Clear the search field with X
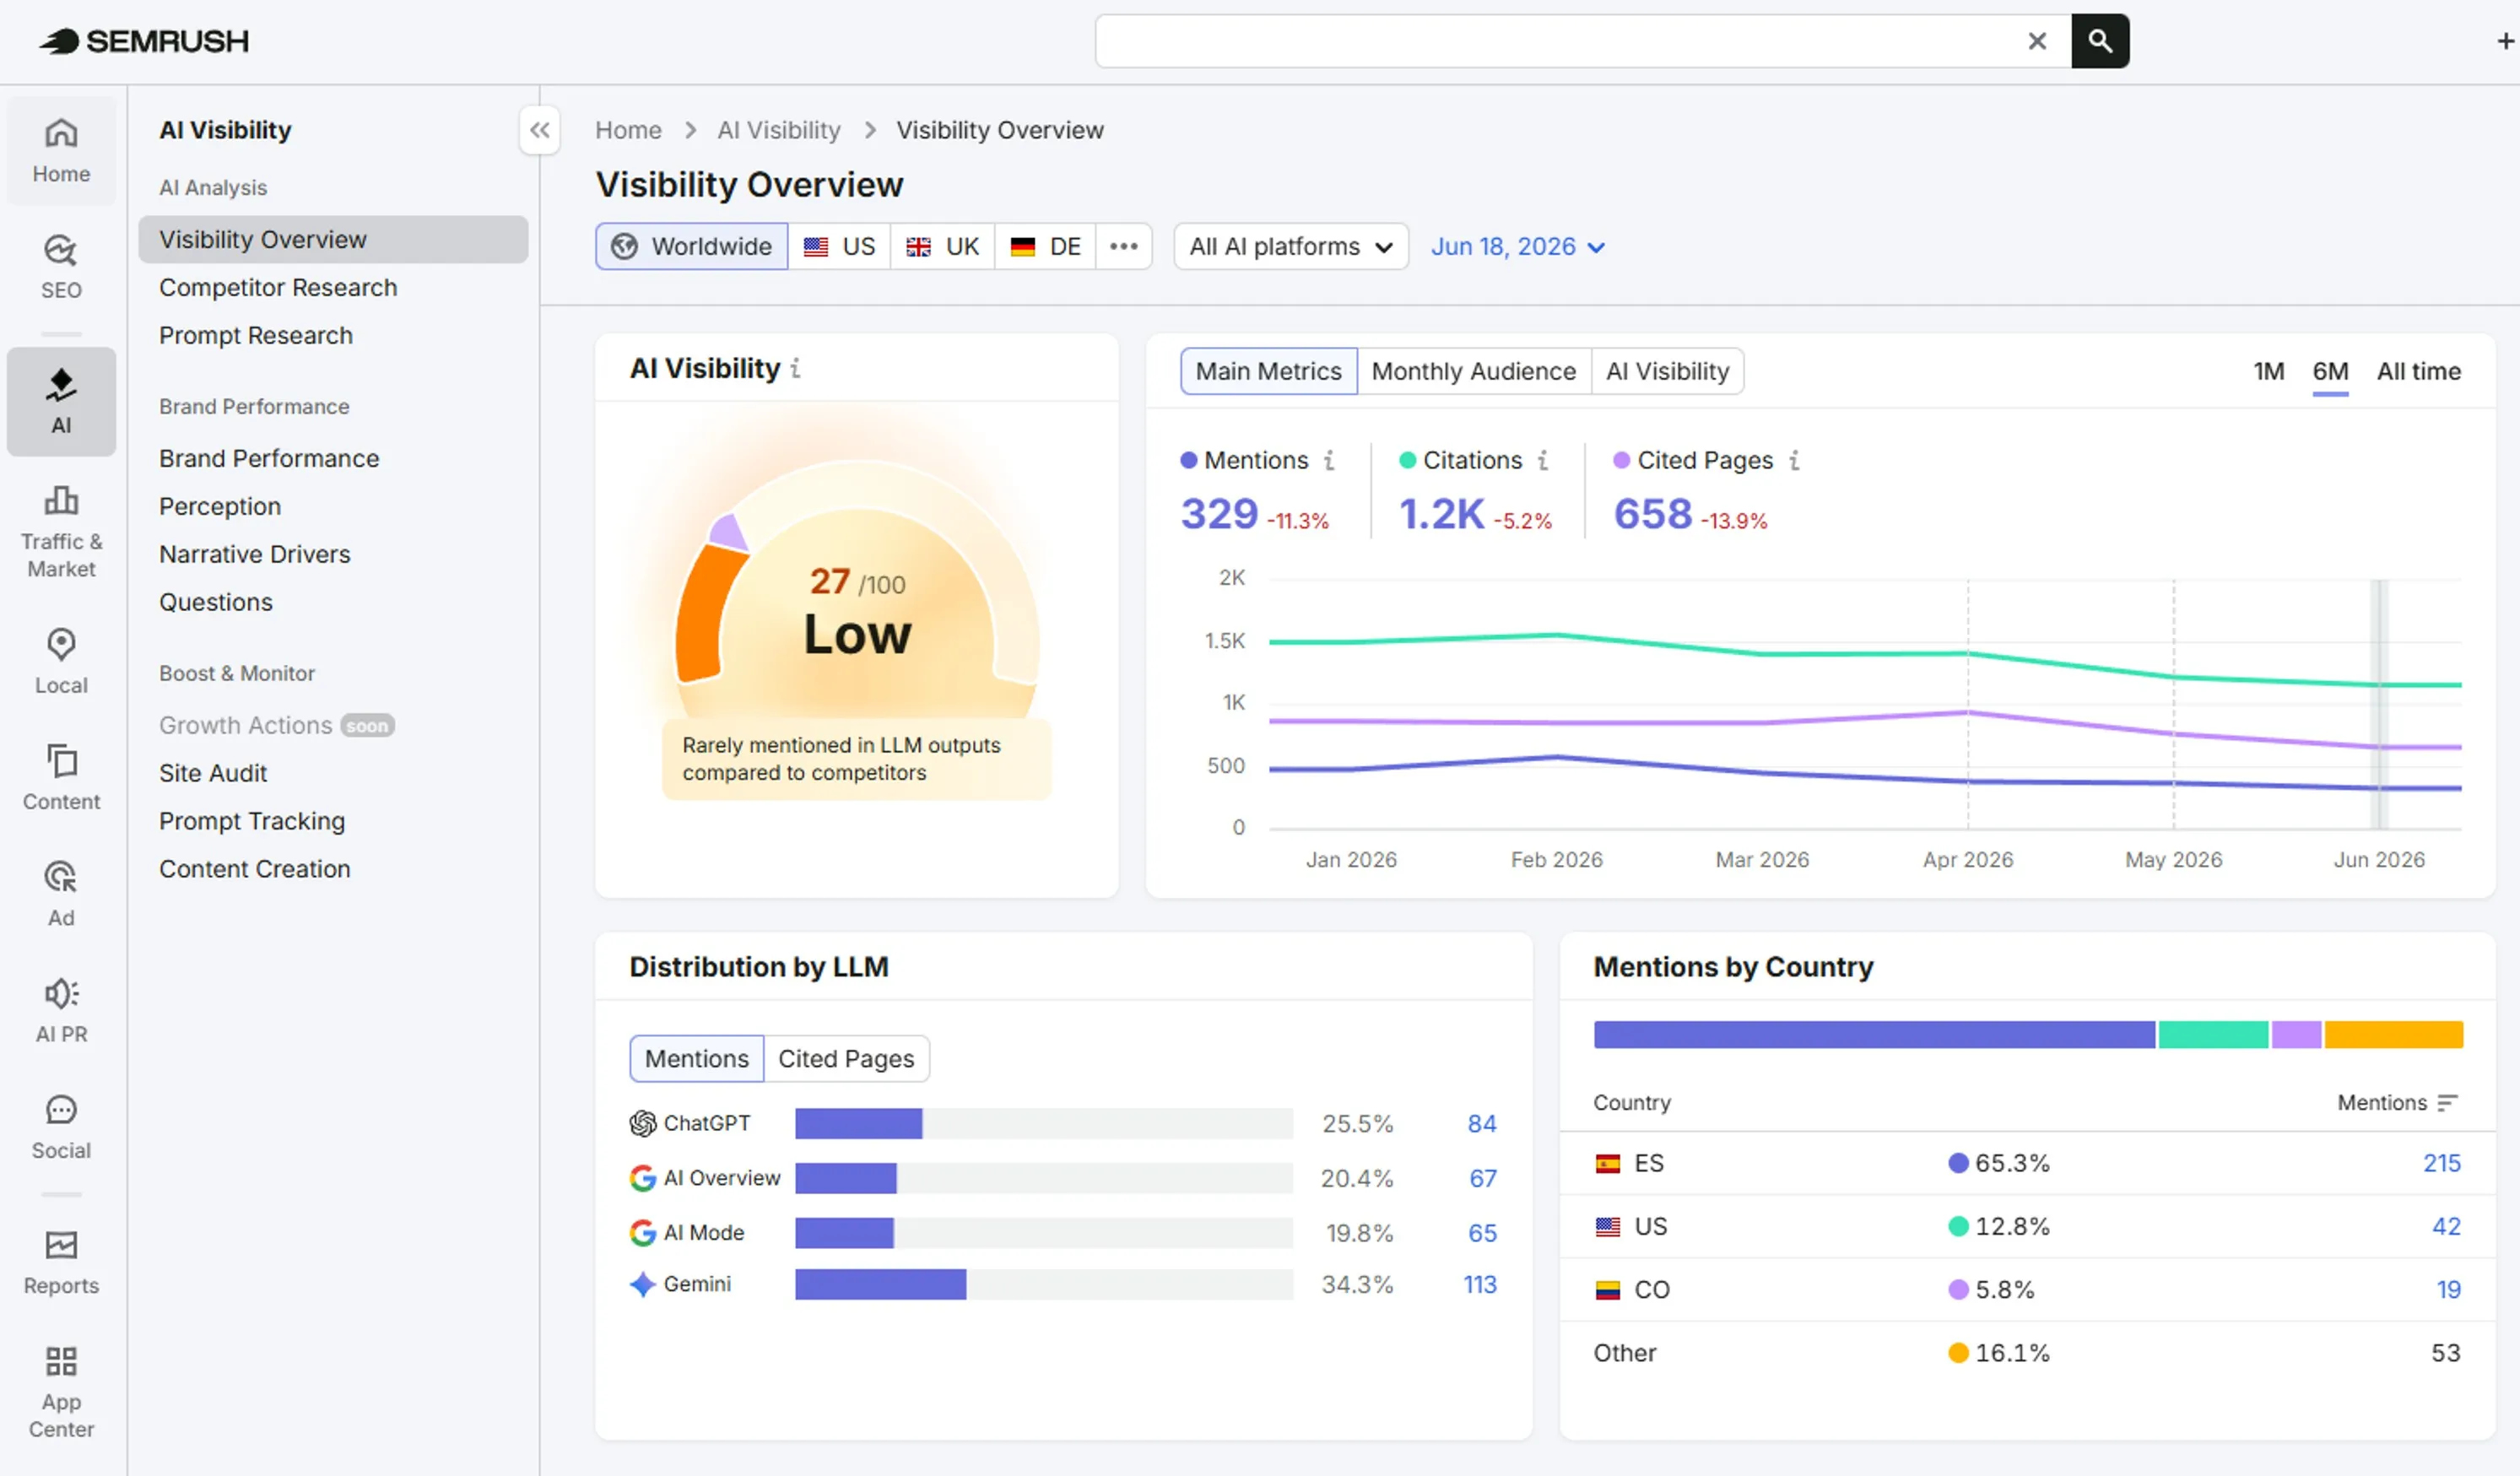 (x=2037, y=41)
